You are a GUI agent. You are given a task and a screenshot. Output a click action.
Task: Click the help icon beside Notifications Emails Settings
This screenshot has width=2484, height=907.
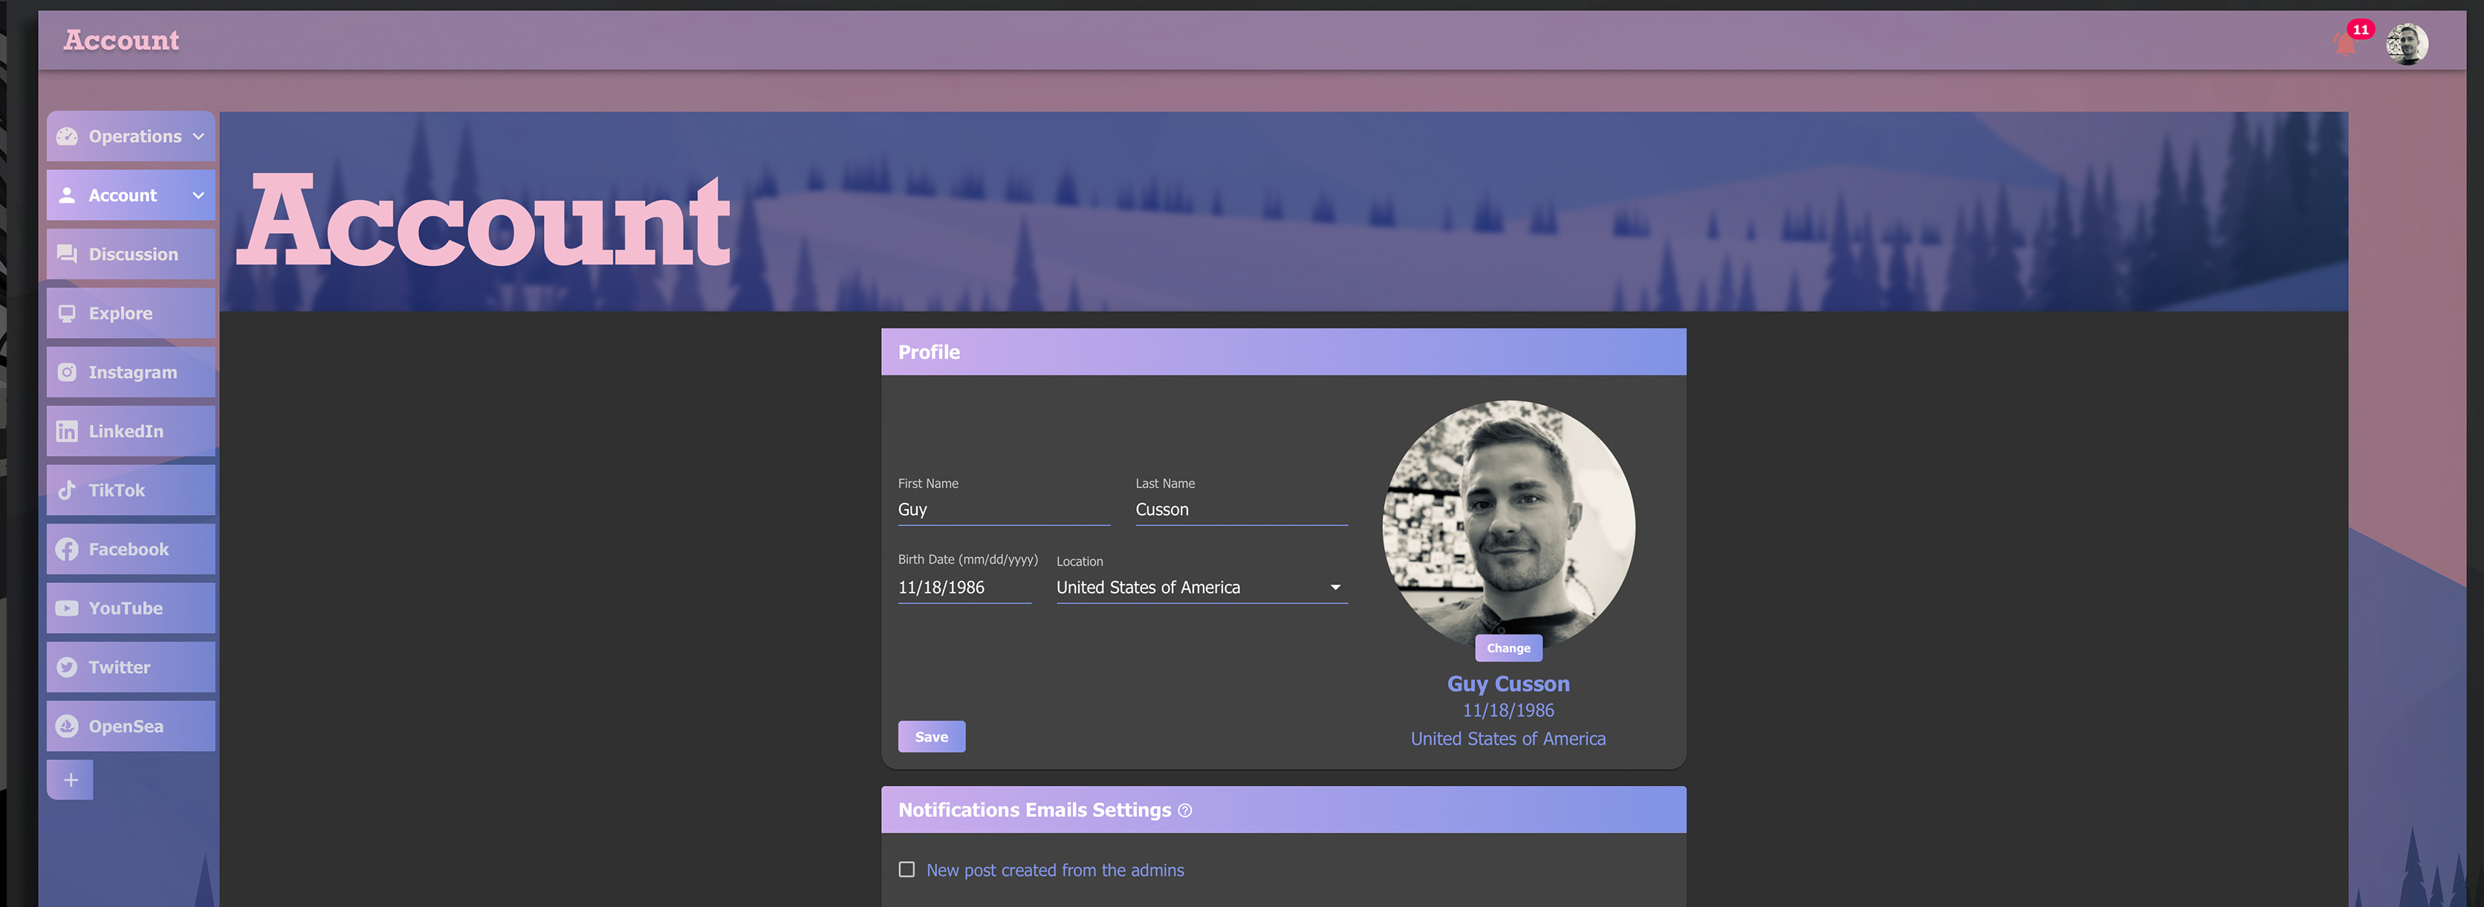click(x=1185, y=810)
